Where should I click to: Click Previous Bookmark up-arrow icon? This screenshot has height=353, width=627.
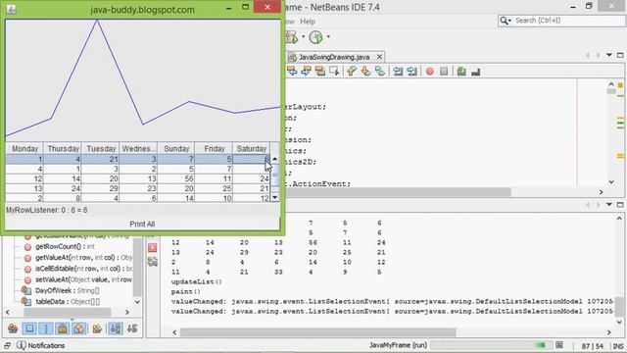(352, 72)
